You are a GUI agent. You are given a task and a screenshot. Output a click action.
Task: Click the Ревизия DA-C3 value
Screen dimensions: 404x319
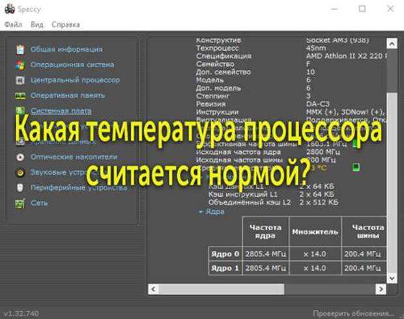(x=318, y=104)
